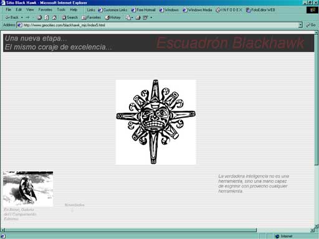The width and height of the screenshot is (319, 239).
Task: Expand the Back button history arrow
Action: pyautogui.click(x=22, y=17)
